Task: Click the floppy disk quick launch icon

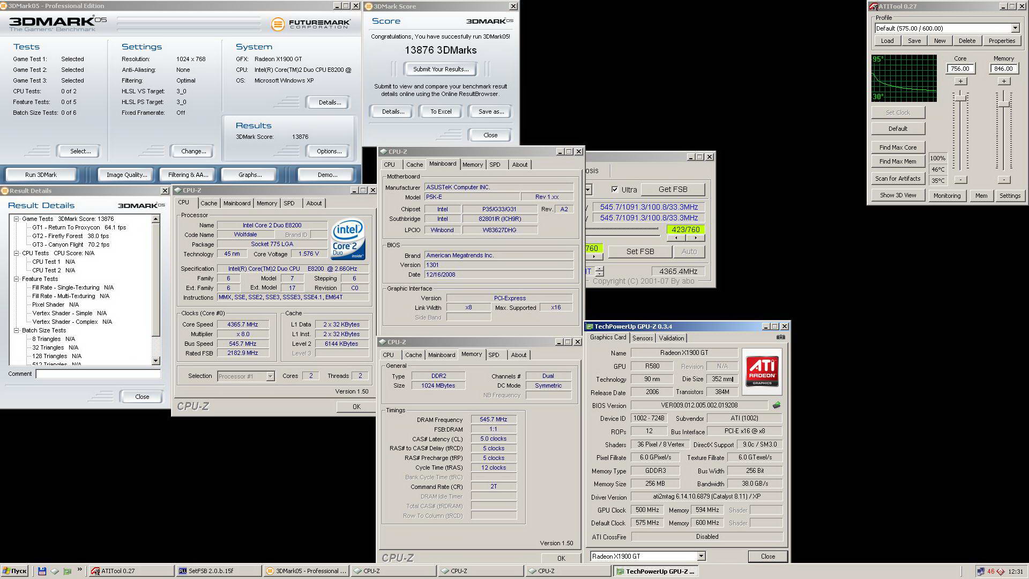Action: [42, 571]
